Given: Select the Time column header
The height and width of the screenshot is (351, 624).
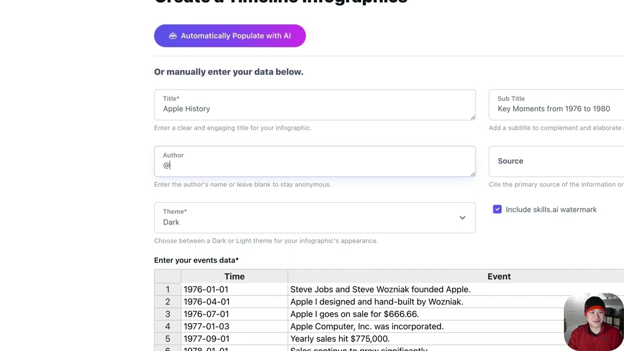Looking at the screenshot, I should [x=234, y=276].
